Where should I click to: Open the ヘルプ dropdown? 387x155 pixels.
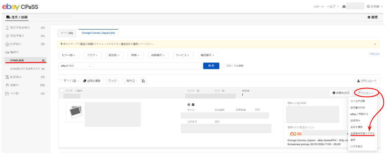click(333, 6)
